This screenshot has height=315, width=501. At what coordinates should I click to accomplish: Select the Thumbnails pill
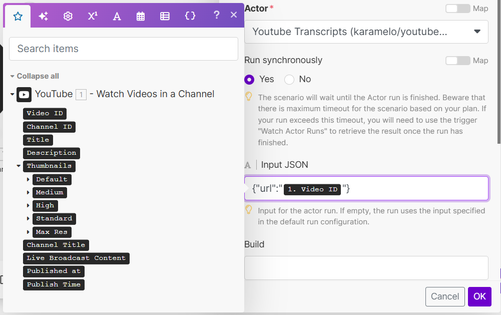(49, 166)
